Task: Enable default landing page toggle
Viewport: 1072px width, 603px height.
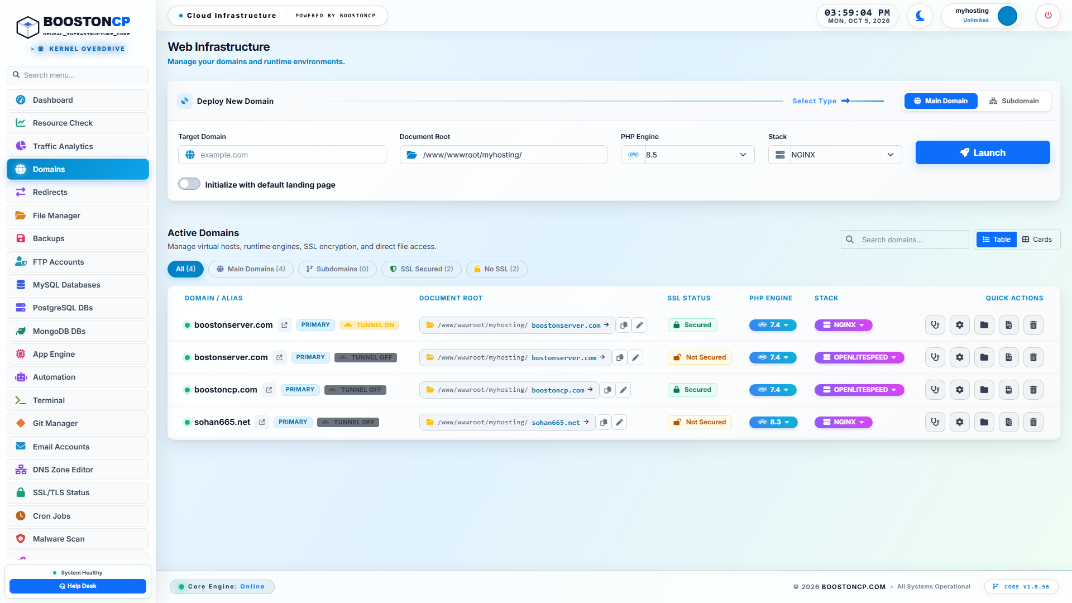Action: pyautogui.click(x=189, y=184)
